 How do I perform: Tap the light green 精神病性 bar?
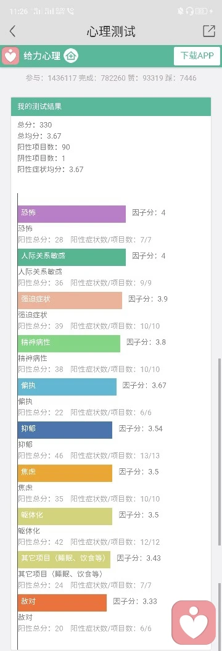(69, 343)
